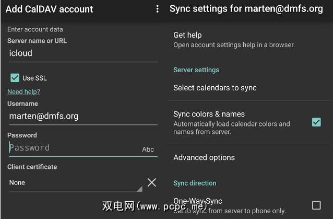Click the Sync settings header title
Screen dimensions: 334x219
pyautogui.click(x=246, y=9)
